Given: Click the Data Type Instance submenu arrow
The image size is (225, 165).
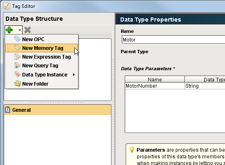Looking at the screenshot, I should [x=74, y=74].
